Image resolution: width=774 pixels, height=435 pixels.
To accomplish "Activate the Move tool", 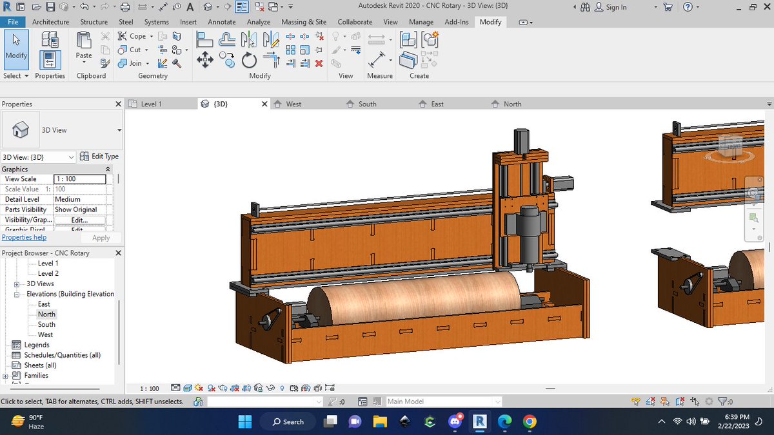I will 204,59.
